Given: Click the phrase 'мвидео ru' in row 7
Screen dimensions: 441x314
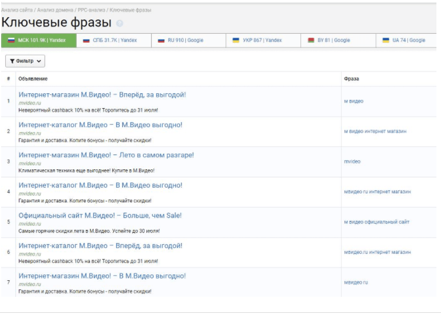Looking at the screenshot, I should coord(356,283).
